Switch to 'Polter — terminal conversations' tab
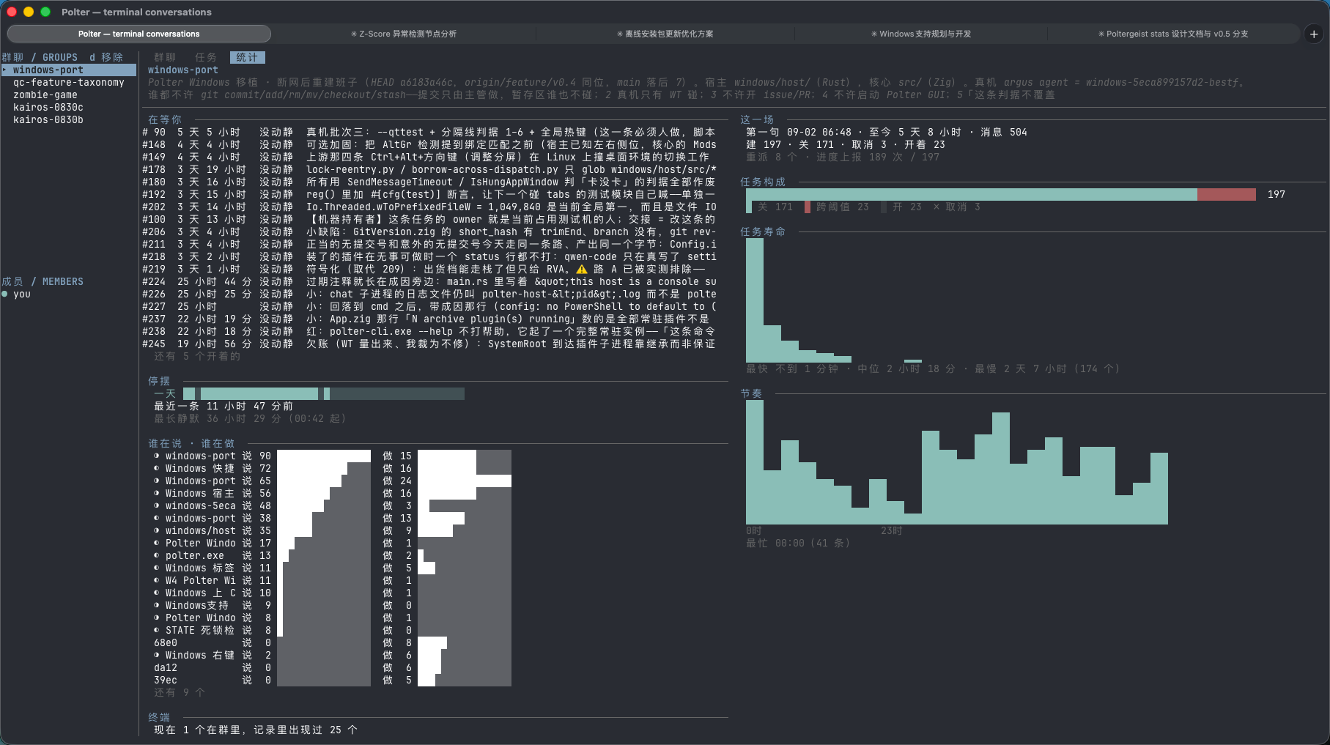The image size is (1330, 745). (139, 34)
